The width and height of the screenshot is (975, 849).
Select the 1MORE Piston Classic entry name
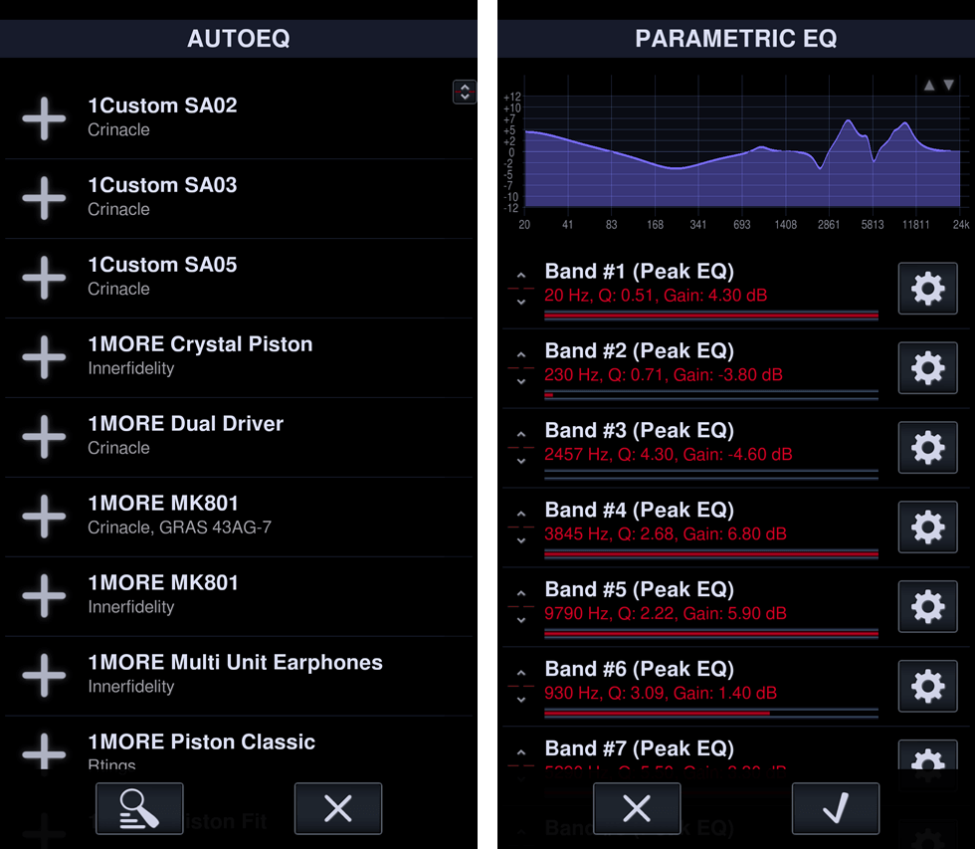[x=201, y=743]
